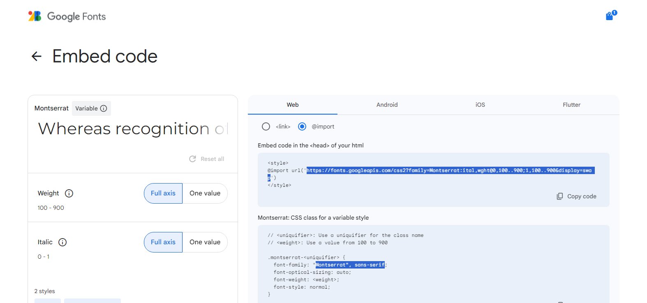Image resolution: width=647 pixels, height=303 pixels.
Task: Show Italic axis info icon
Action: 62,242
